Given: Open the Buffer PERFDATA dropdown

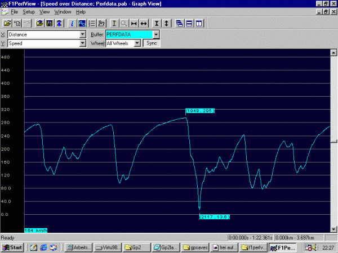Looking at the screenshot, I should (x=156, y=34).
